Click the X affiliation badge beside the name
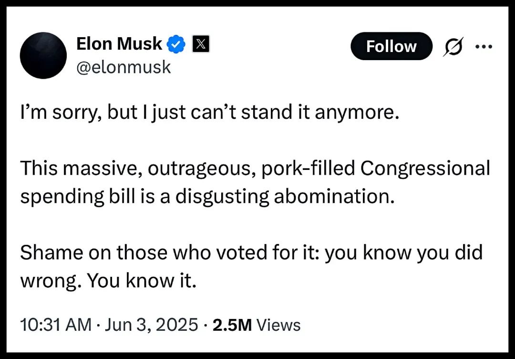This screenshot has height=359, width=515. click(x=201, y=44)
